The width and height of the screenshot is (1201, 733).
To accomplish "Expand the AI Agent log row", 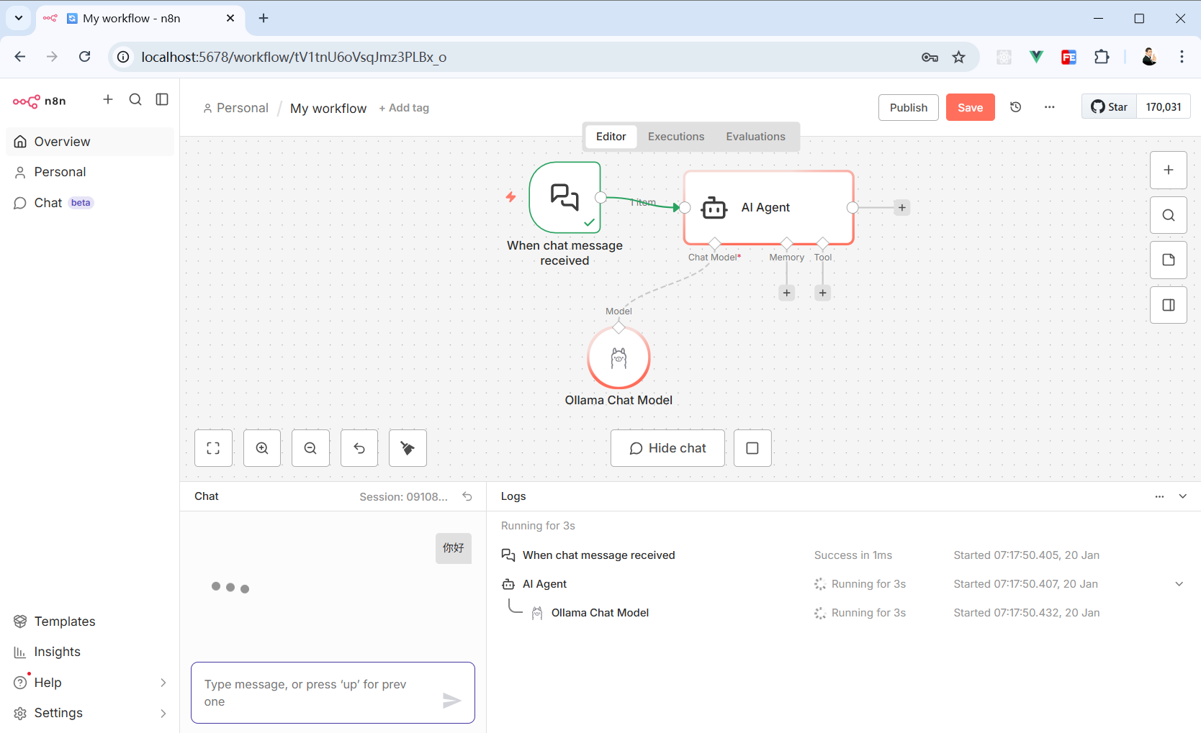I will (1179, 584).
